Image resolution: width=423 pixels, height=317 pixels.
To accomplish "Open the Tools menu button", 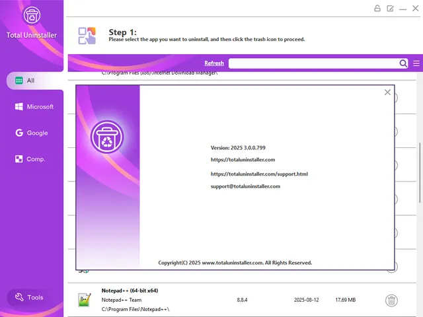I will [29, 297].
